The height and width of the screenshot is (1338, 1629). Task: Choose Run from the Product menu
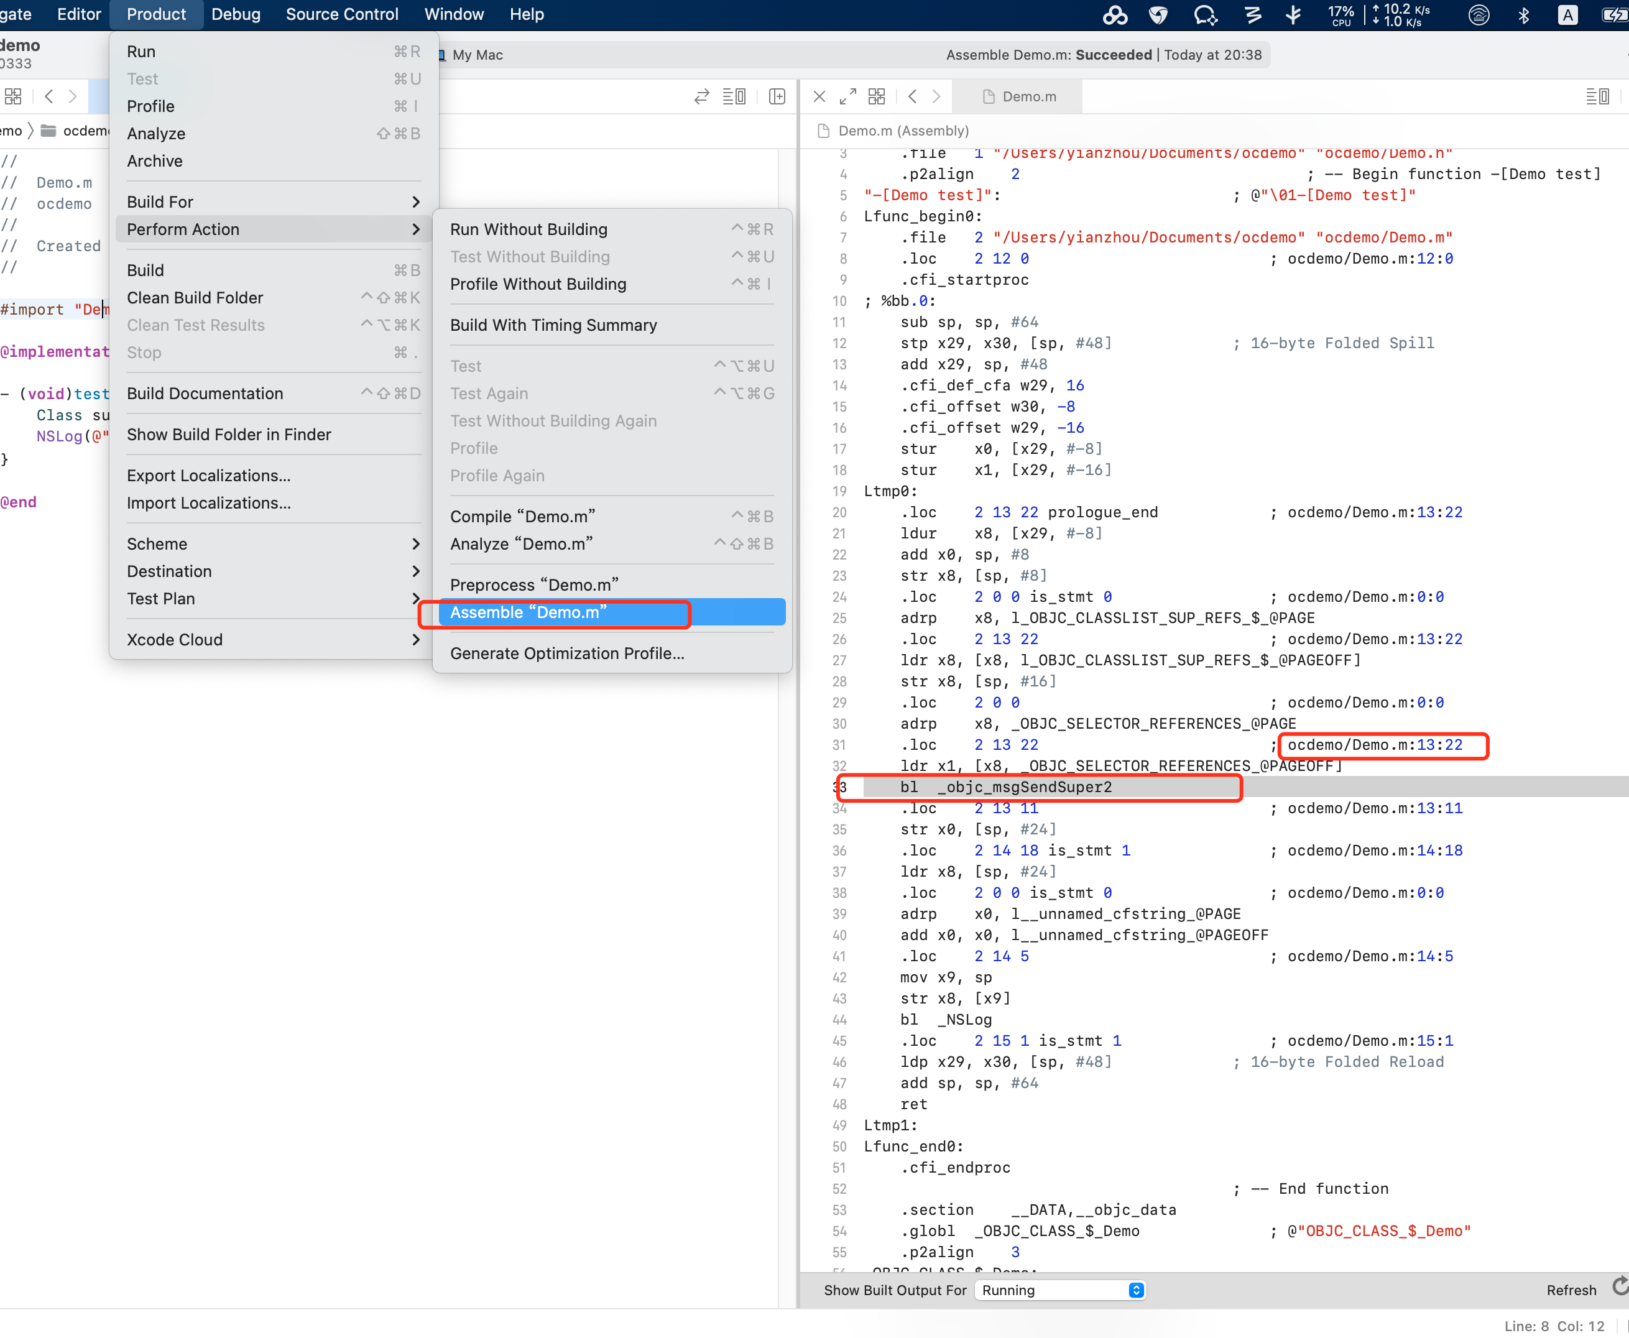pyautogui.click(x=274, y=52)
